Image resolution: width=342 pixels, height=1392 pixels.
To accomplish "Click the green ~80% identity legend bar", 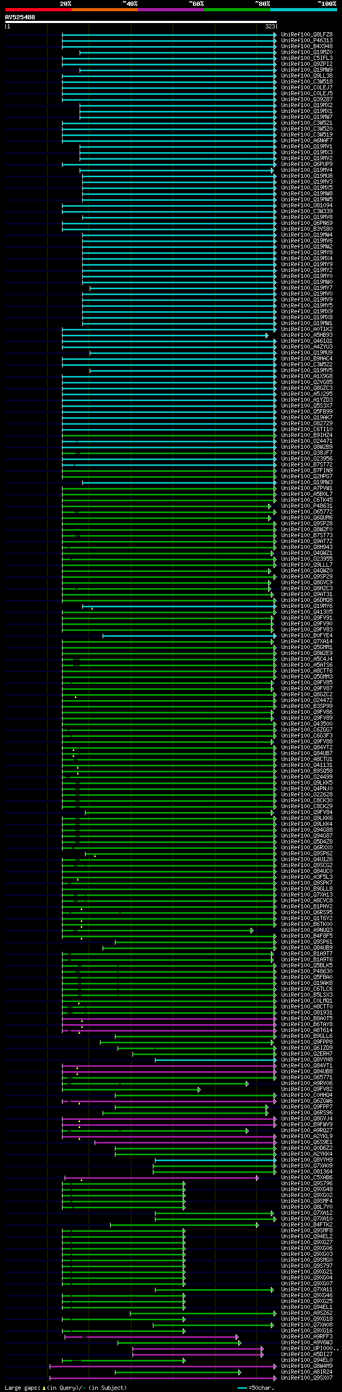I will (x=237, y=10).
